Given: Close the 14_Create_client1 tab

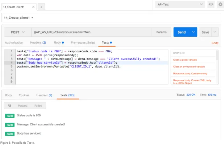Looking at the screenshot, I should coord(33,7).
